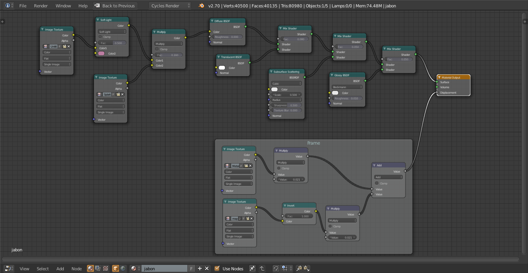Select the shader nodes tree type icon
The image size is (528, 273).
click(90, 268)
